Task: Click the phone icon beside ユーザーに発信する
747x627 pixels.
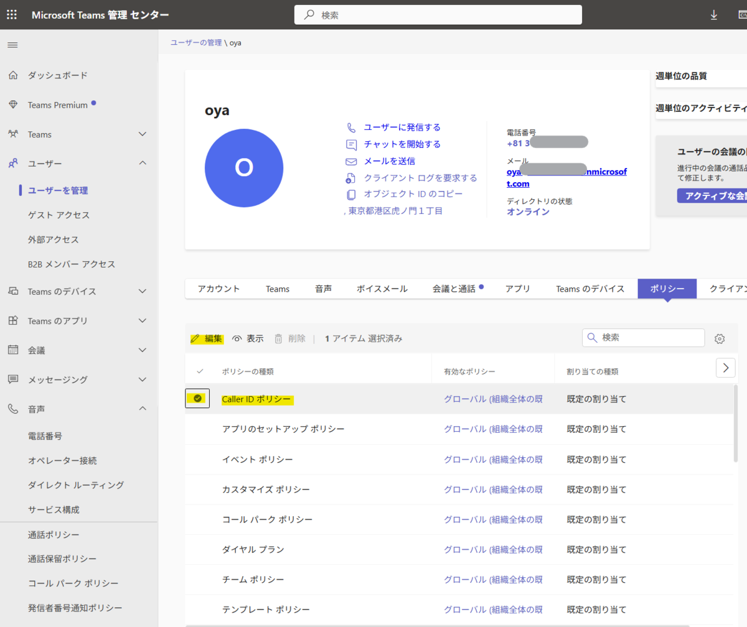Action: click(x=352, y=128)
